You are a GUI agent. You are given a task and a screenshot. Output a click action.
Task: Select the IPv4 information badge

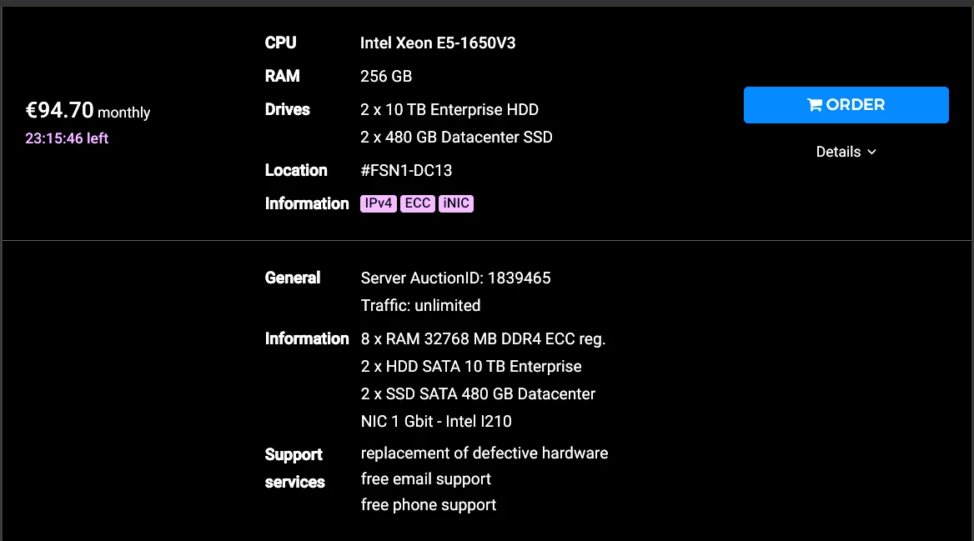click(379, 204)
